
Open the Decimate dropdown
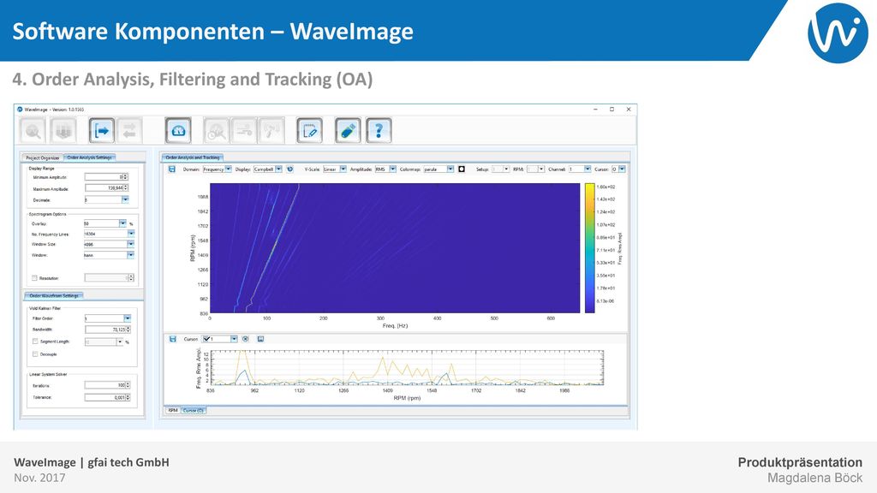[x=106, y=199]
